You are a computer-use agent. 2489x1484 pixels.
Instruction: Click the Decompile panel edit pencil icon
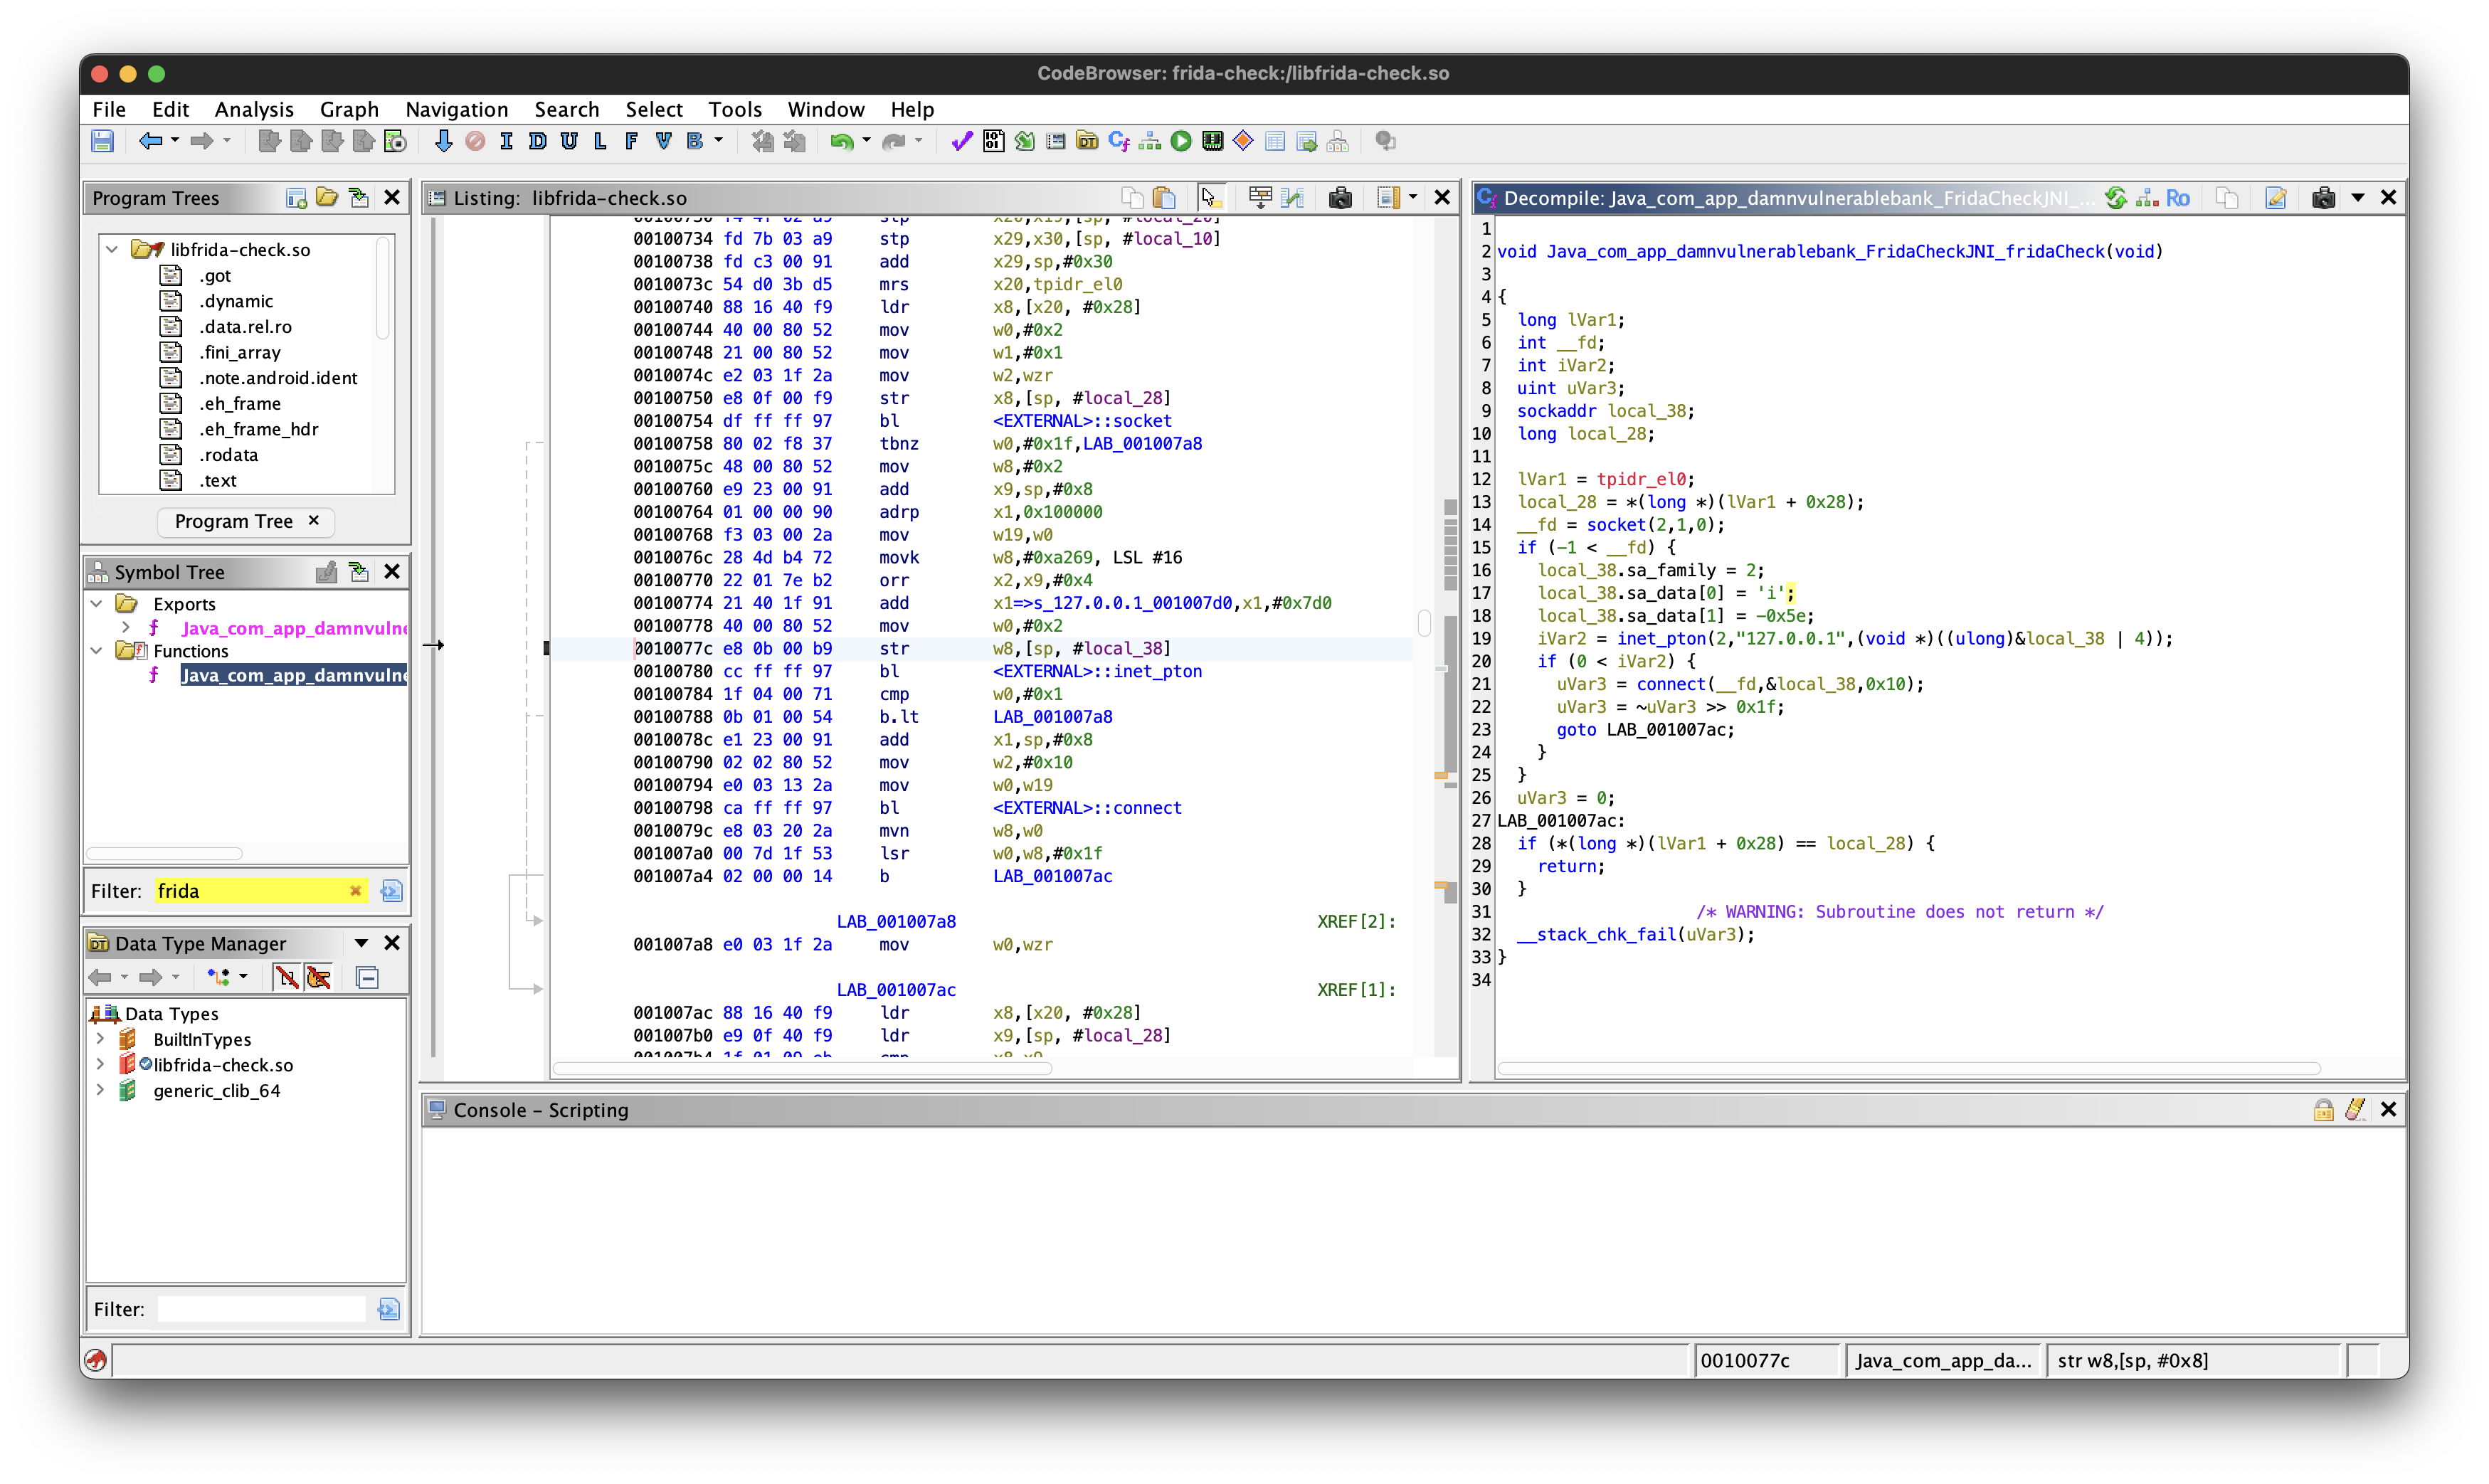[2275, 198]
